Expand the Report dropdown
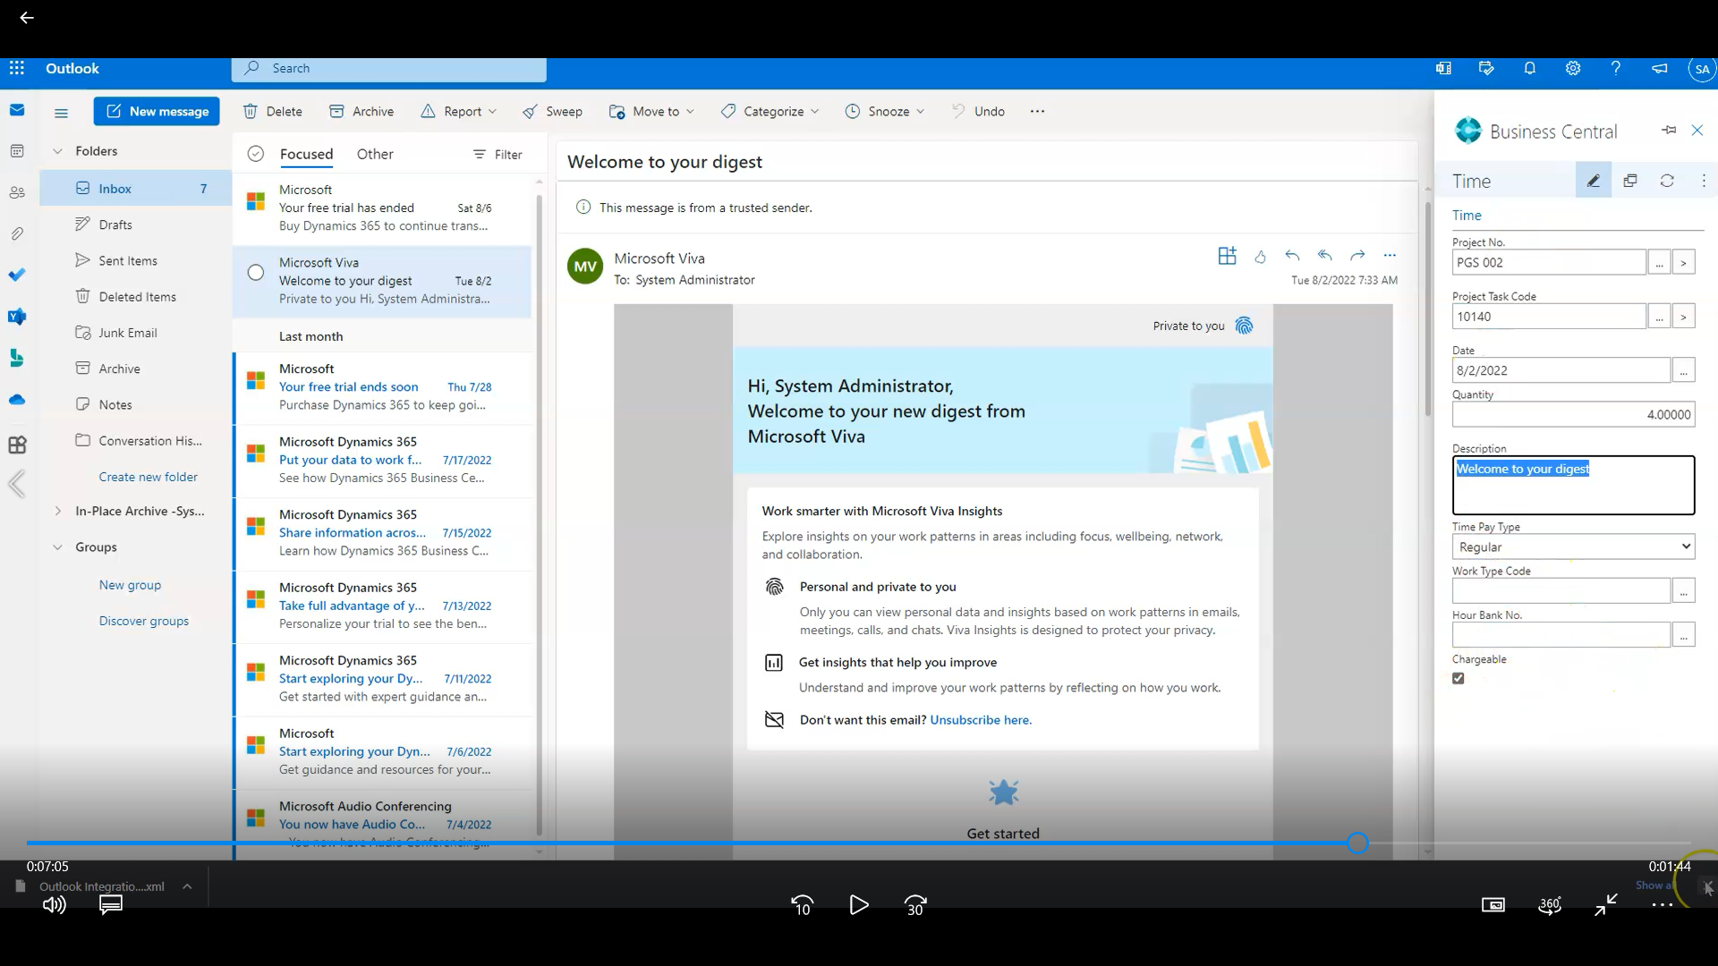1718x966 pixels. click(x=492, y=112)
